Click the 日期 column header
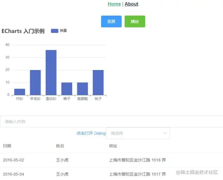Viewport: 223px width, 180px height. (7, 146)
